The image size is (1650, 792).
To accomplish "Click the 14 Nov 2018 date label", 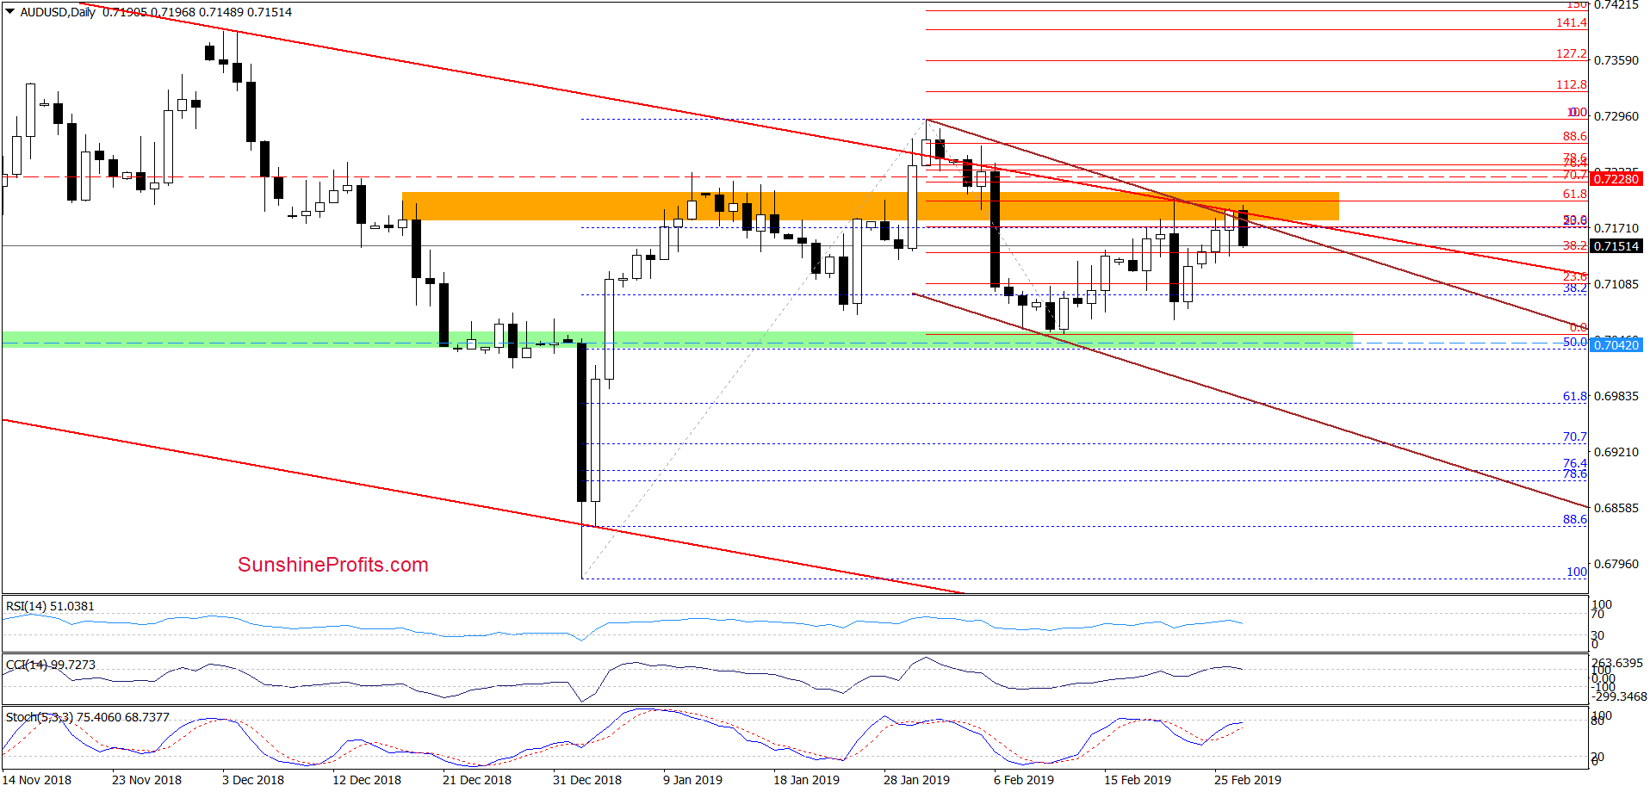I will 37,780.
